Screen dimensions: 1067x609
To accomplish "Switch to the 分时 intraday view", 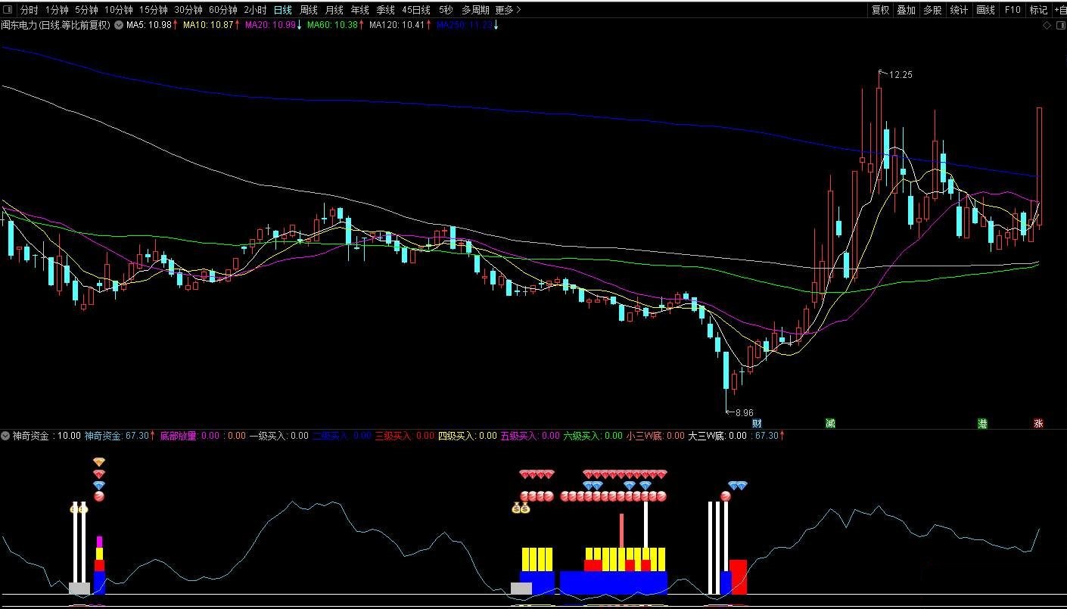I will point(29,10).
